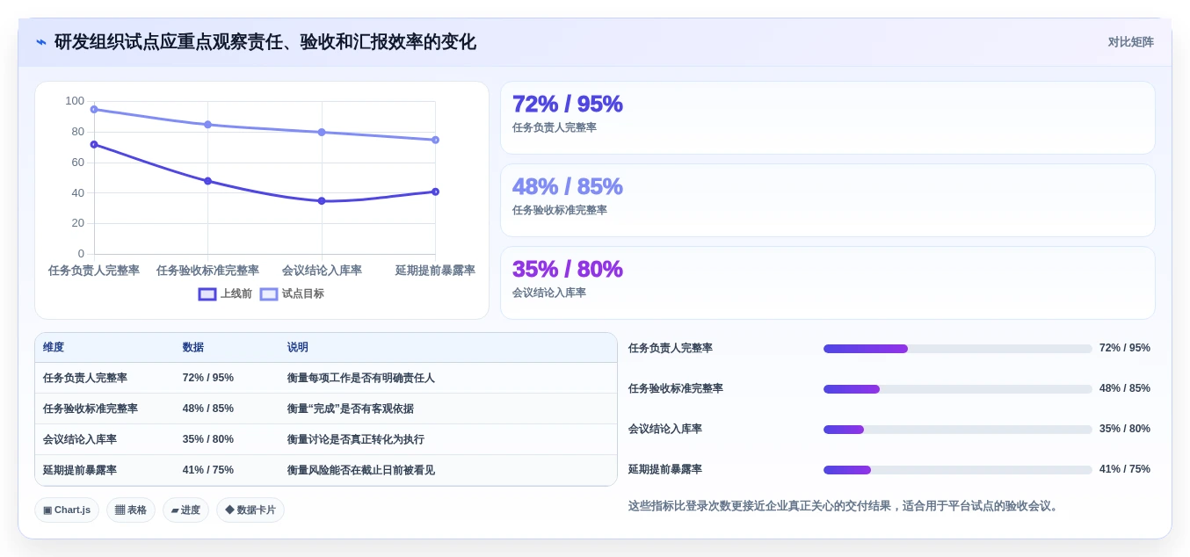Click chart x-axis label 会议结论入库率
The image size is (1190, 557).
(x=322, y=271)
